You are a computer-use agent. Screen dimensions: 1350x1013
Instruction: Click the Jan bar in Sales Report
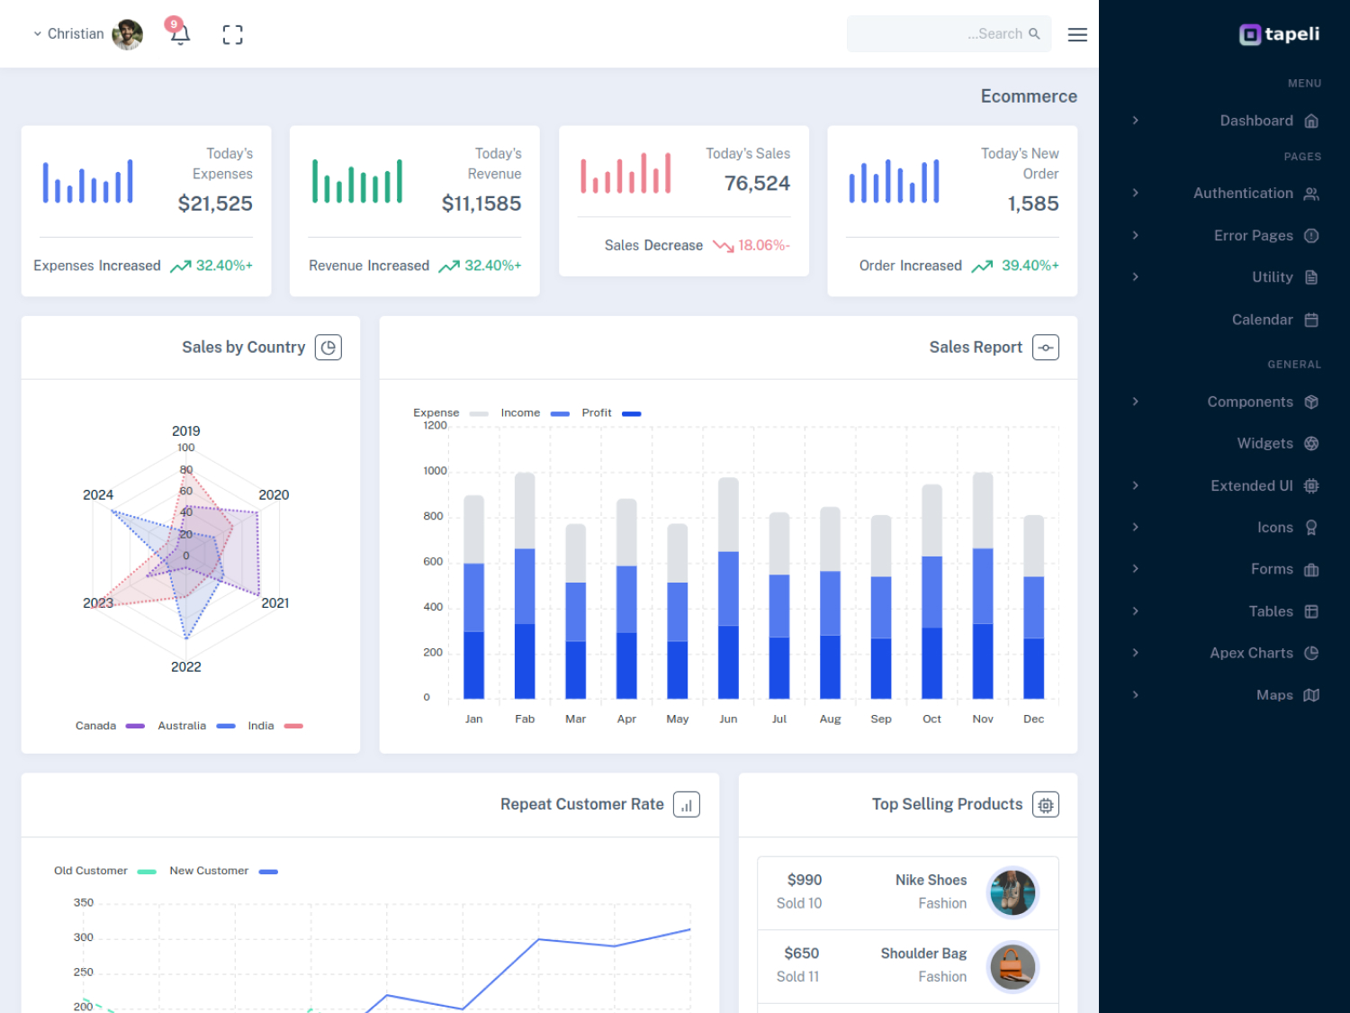pyautogui.click(x=473, y=597)
